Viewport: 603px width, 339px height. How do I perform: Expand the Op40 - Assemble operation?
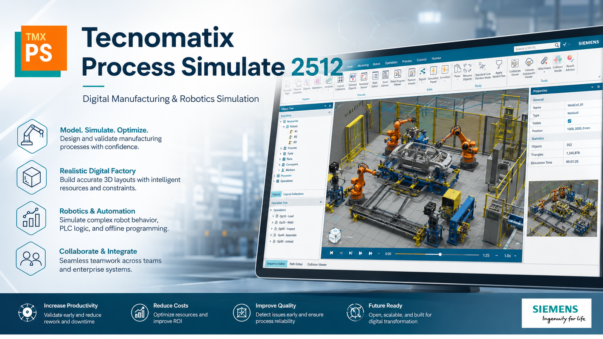(x=271, y=235)
